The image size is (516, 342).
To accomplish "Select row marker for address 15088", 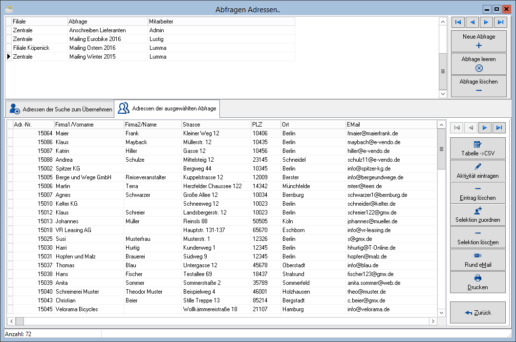I will (10, 160).
